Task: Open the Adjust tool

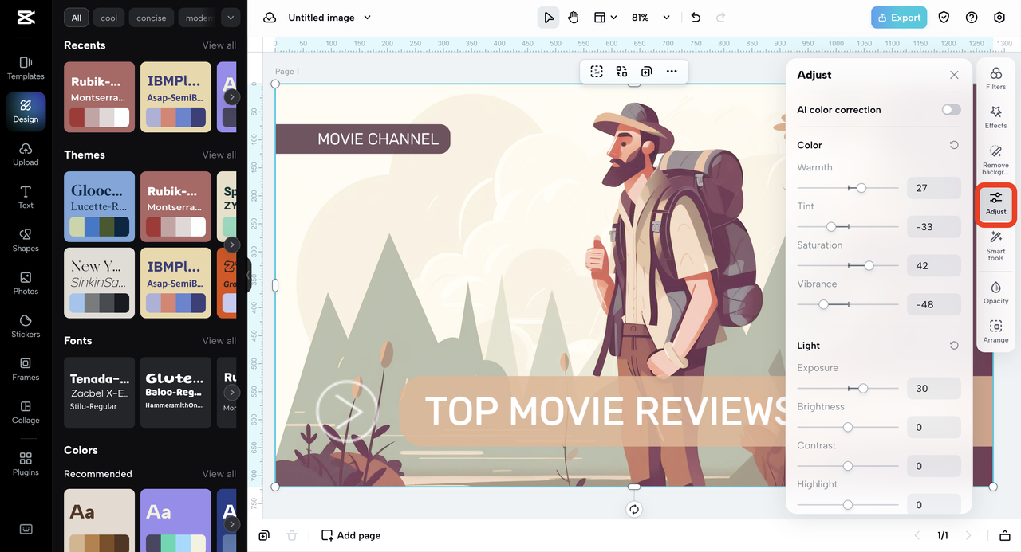Action: pyautogui.click(x=995, y=203)
